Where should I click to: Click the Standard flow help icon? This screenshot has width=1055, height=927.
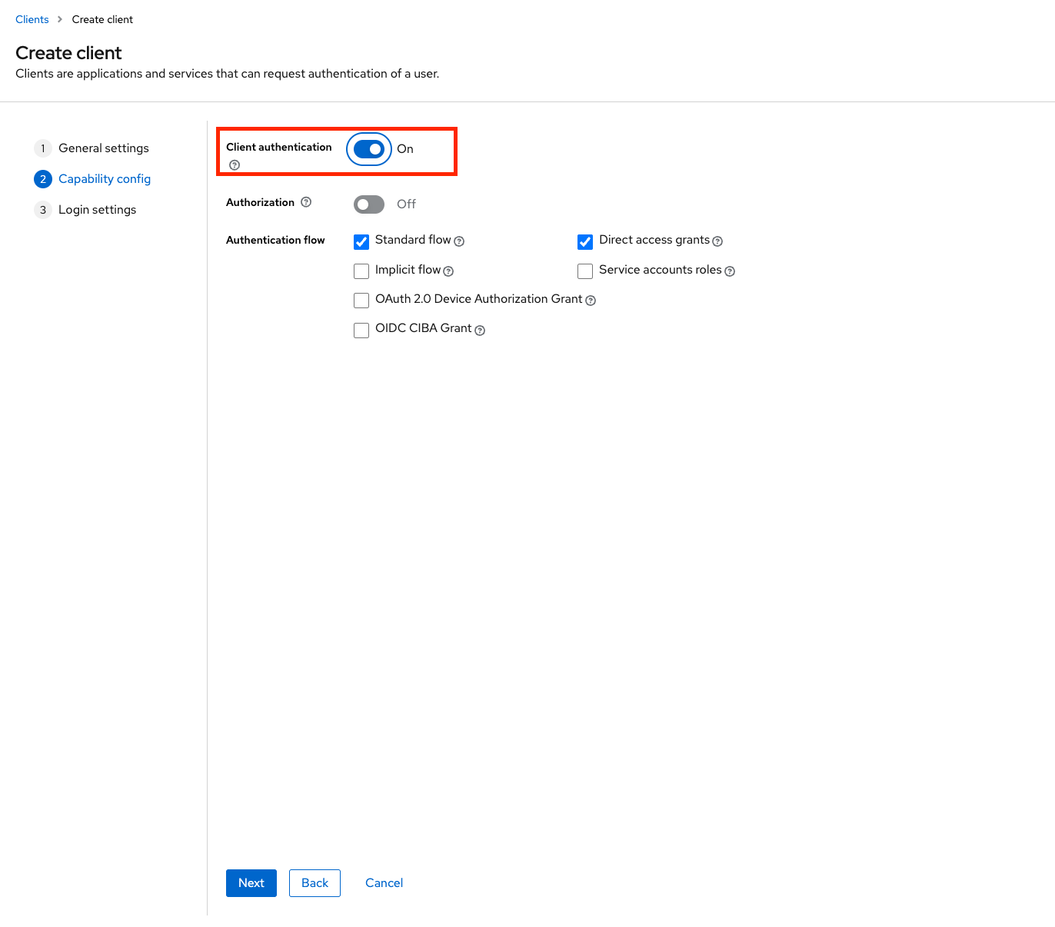point(459,241)
